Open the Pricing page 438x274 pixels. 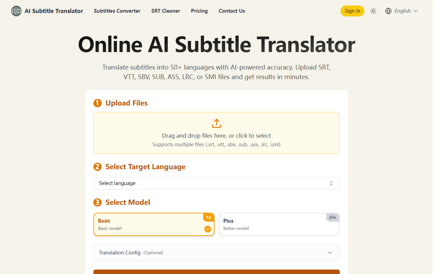point(199,11)
